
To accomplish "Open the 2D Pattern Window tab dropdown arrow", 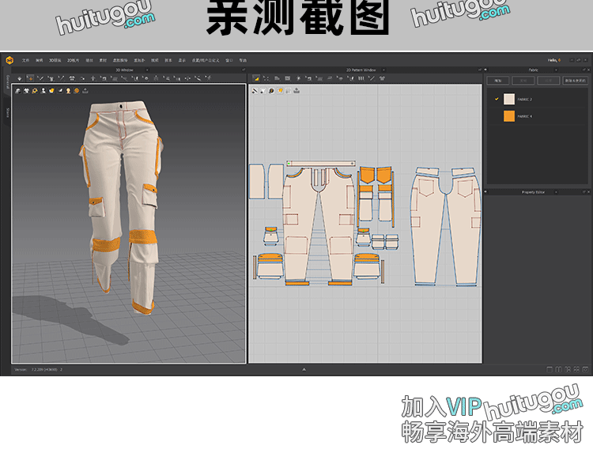I will (383, 70).
